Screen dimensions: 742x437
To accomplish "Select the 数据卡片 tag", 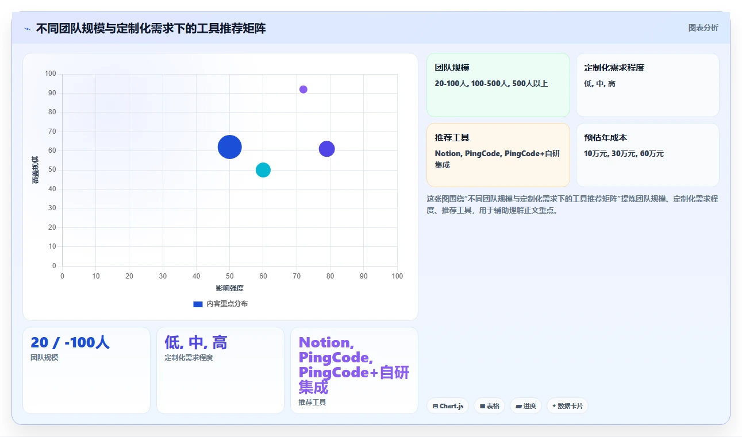I will pyautogui.click(x=567, y=406).
